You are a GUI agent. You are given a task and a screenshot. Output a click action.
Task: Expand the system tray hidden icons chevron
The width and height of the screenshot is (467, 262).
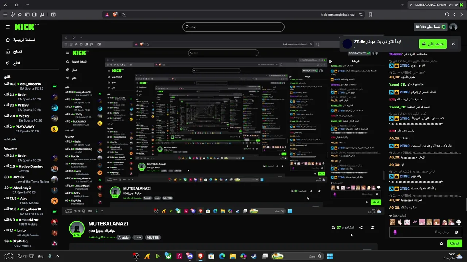tap(58, 256)
